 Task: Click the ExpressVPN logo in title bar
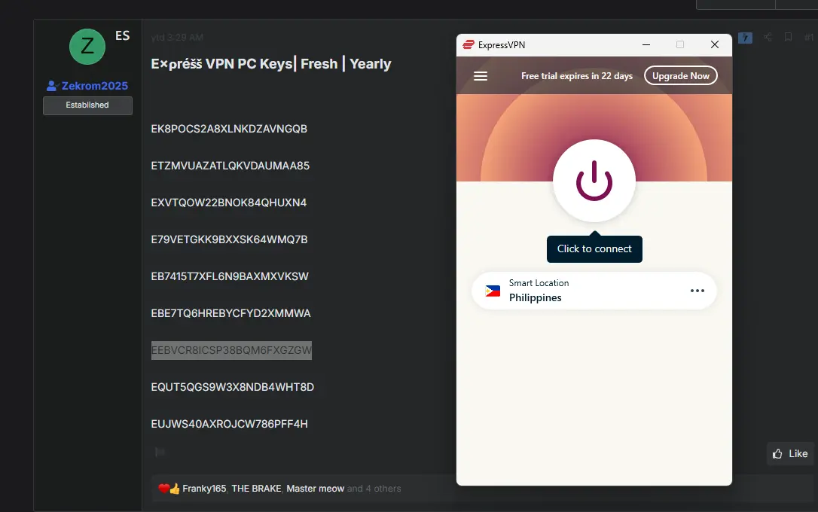pyautogui.click(x=469, y=45)
